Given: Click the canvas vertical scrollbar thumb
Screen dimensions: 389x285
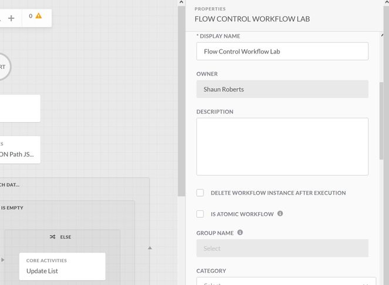Looking at the screenshot, I should 182,101.
